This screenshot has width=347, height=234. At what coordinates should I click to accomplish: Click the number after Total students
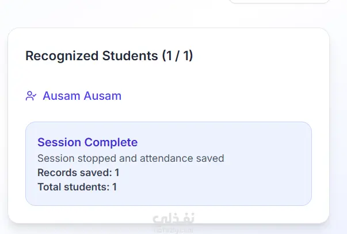pos(115,186)
